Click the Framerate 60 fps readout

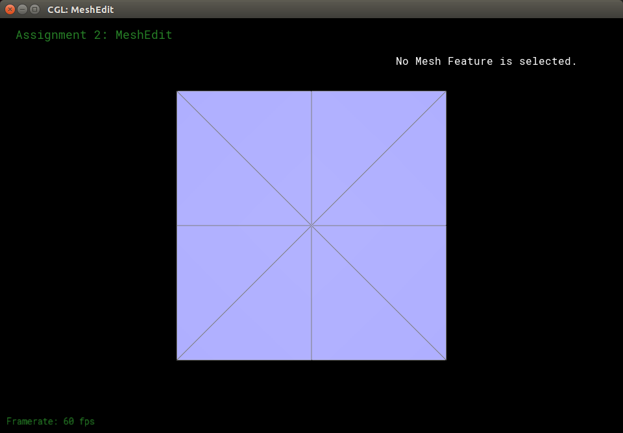point(51,421)
